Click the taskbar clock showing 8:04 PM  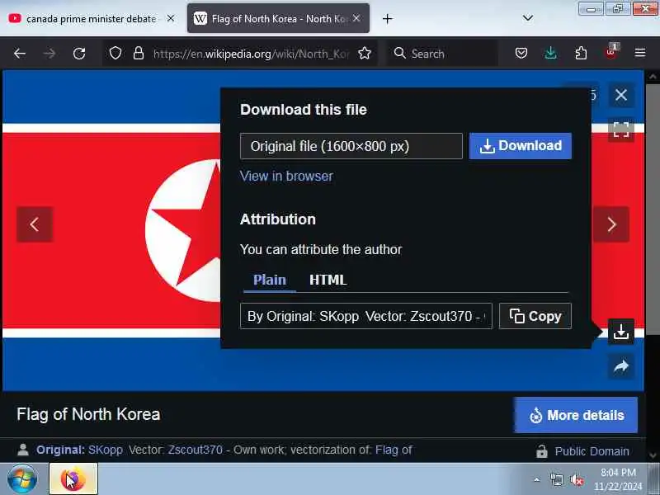coord(618,479)
